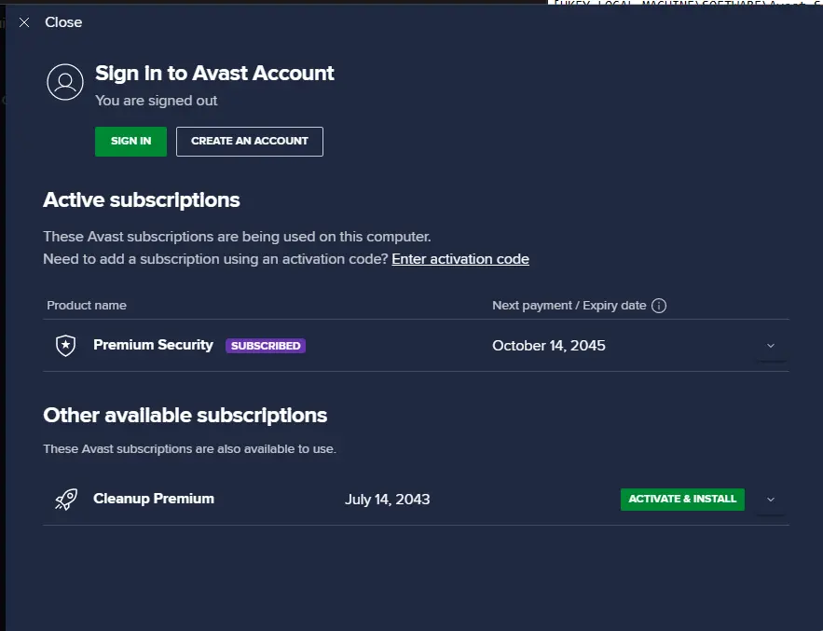
Task: Select the Cleanup Premium product name
Action: click(154, 499)
